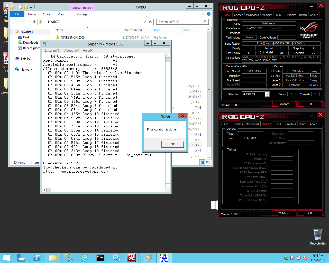Click Validate in bottom CPU-Z window
Viewport: 329px width, 263px height.
[x=284, y=213]
